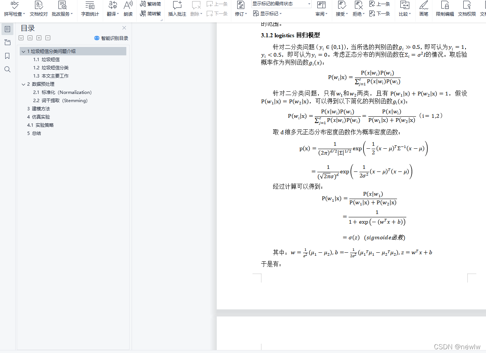Open the 拼写检查 dropdown arrow
Viewport: 486px width, 353px height.
pos(24,14)
